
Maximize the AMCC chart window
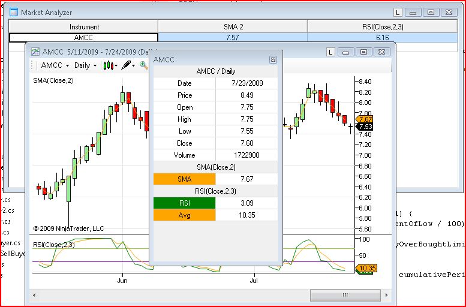363,52
